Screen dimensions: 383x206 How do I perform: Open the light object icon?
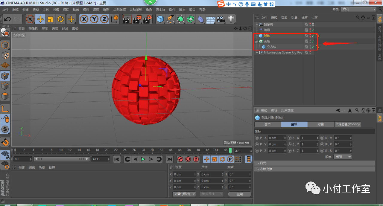coord(230,19)
